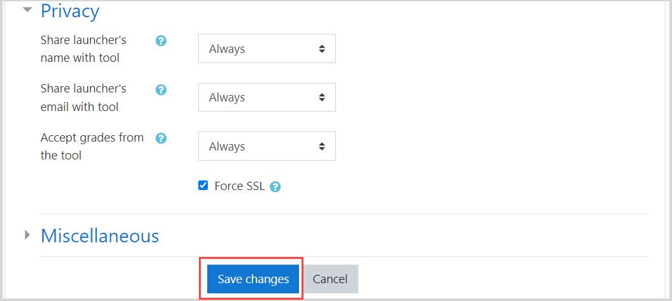
Task: Click the Accept grades from the tool label
Action: coord(92,146)
